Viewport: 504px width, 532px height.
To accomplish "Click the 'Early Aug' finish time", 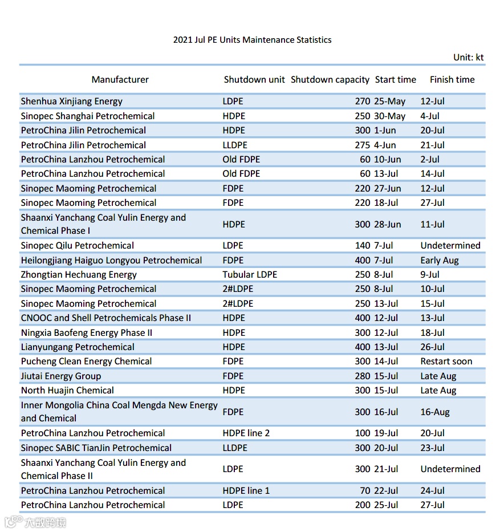I will (x=440, y=261).
